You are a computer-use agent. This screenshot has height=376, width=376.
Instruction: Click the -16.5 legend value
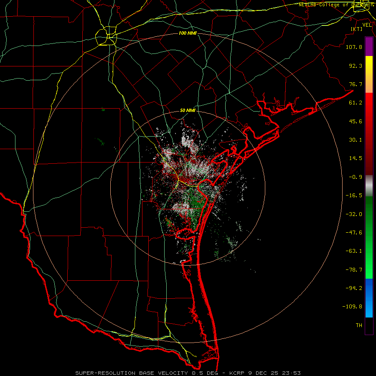click(354, 196)
